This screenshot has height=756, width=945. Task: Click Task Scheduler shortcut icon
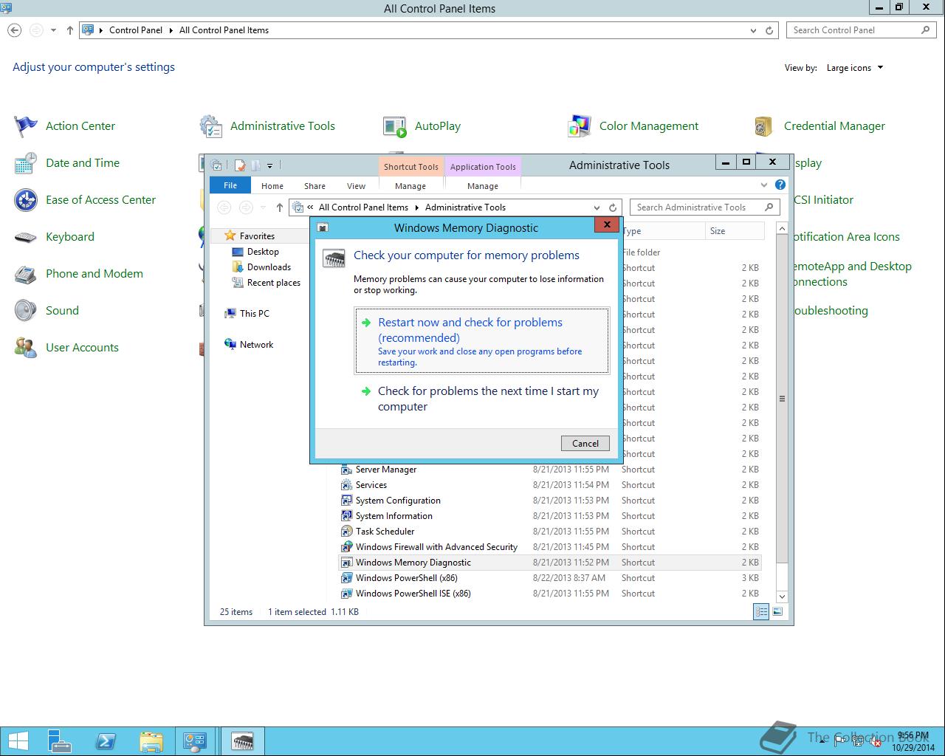[346, 532]
